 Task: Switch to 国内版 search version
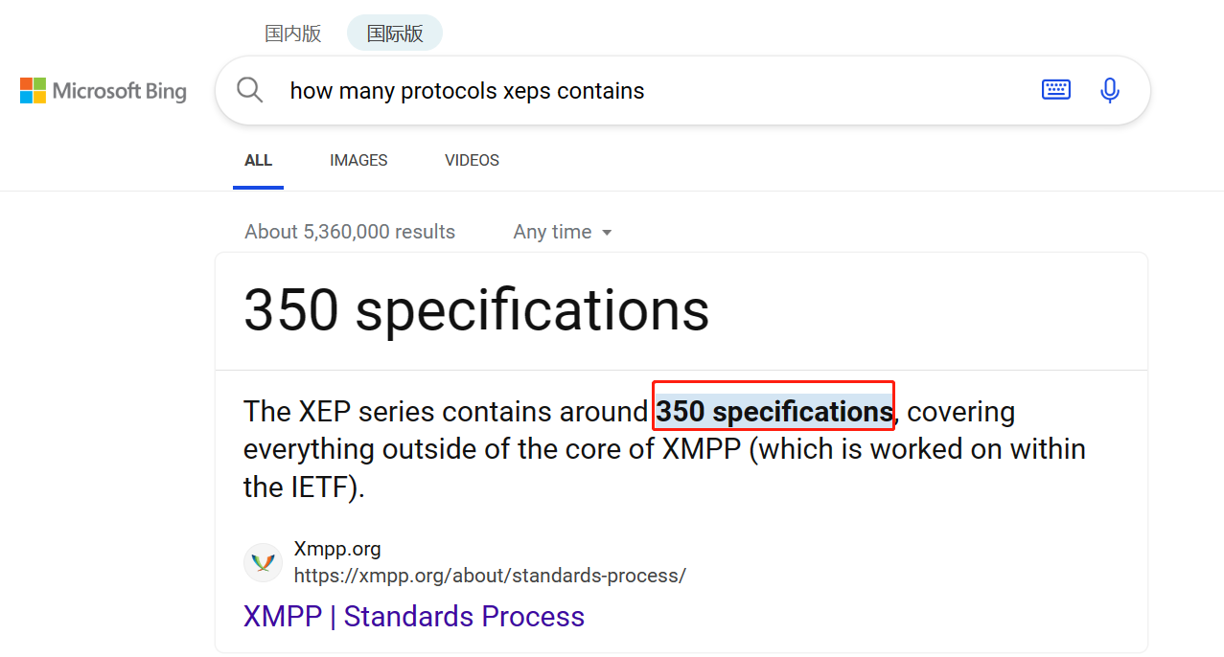coord(293,34)
